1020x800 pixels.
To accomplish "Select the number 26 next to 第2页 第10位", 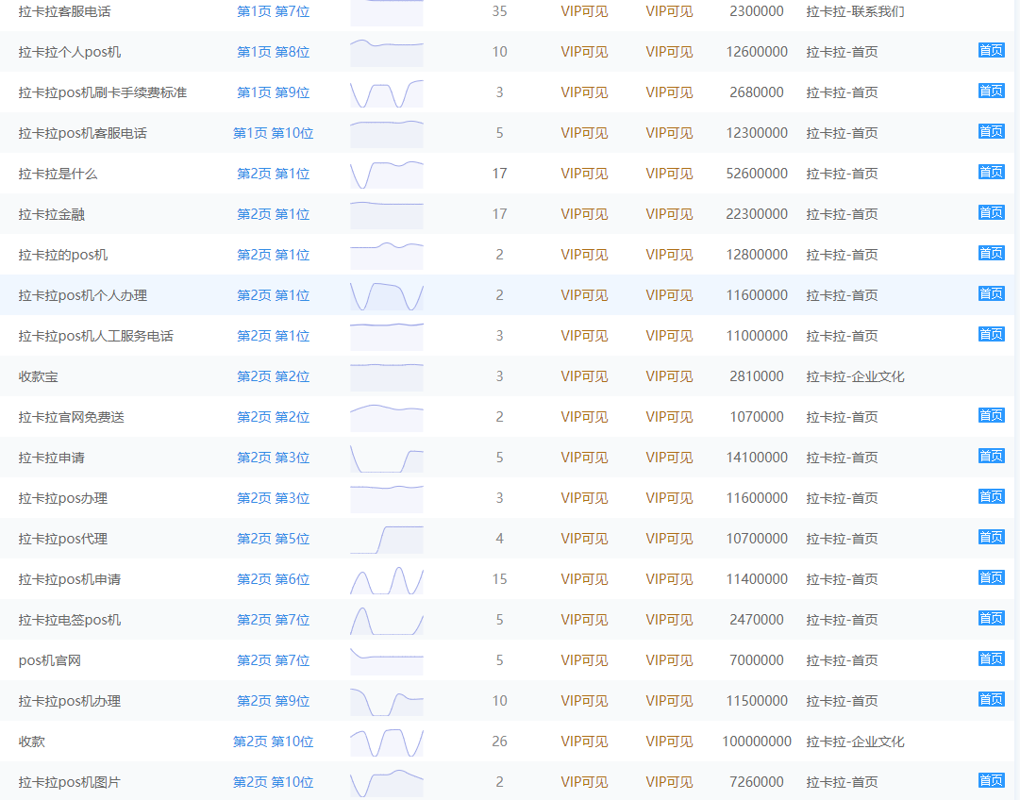I will (499, 742).
